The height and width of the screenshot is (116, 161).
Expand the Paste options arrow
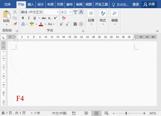pyautogui.click(x=7, y=25)
